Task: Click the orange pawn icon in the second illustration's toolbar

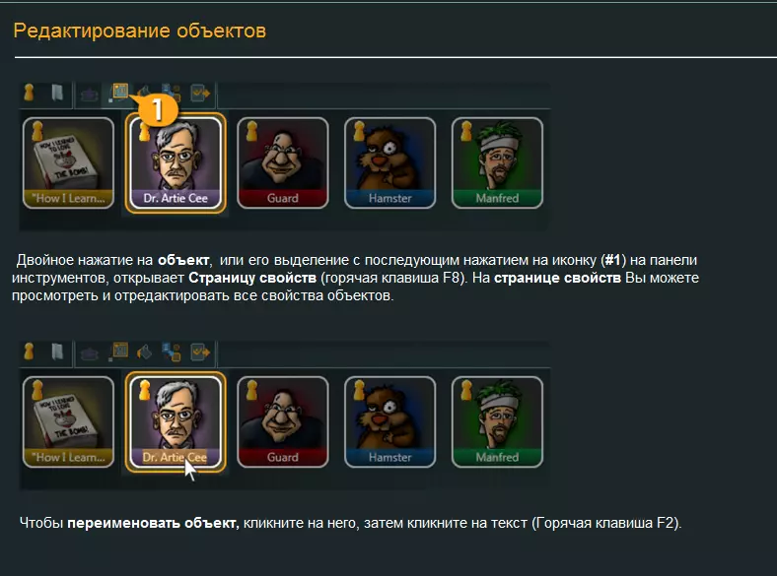Action: coord(29,352)
